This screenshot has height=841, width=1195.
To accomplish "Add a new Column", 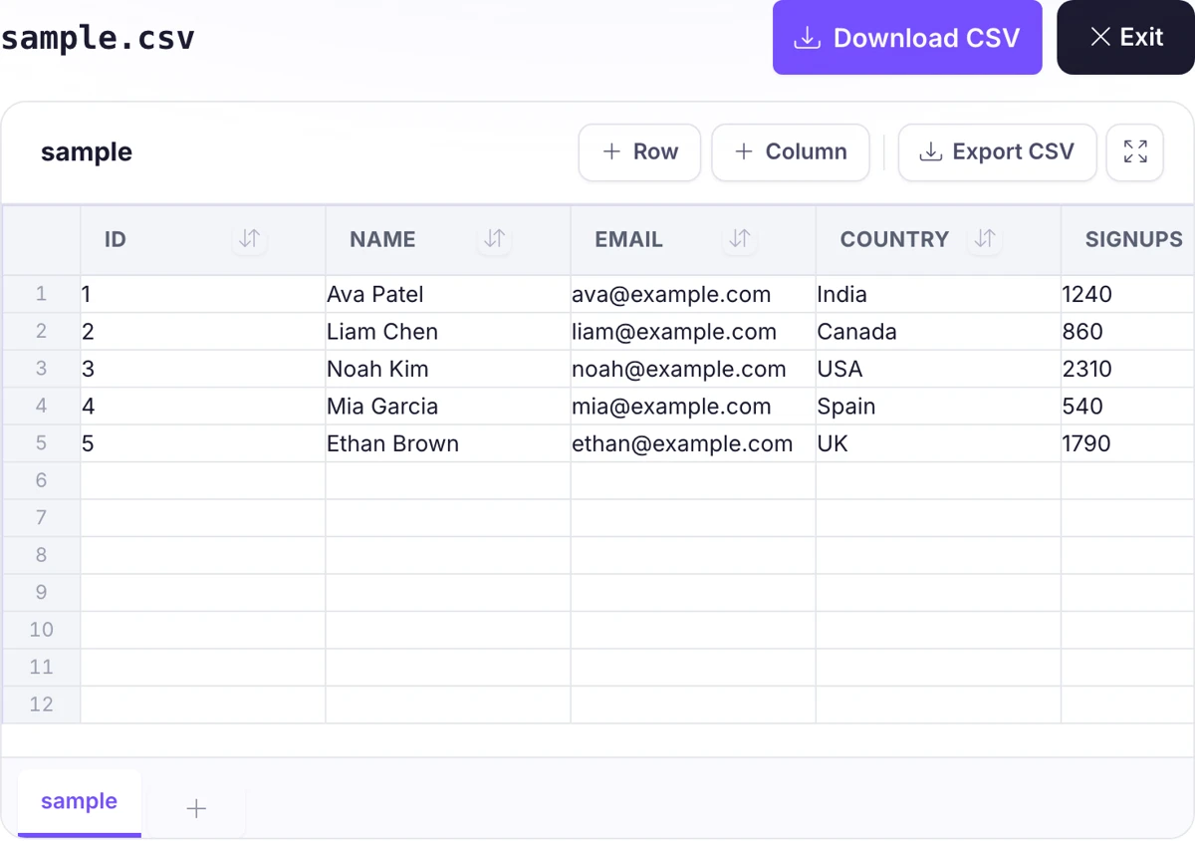I will (x=791, y=152).
